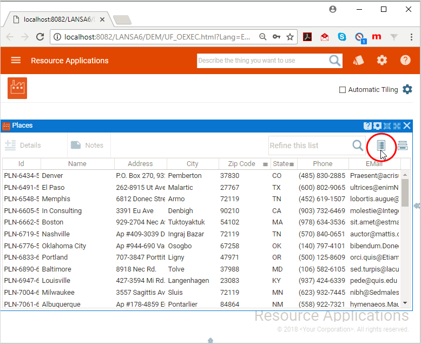Open the themes swatch icon in header

[358, 60]
